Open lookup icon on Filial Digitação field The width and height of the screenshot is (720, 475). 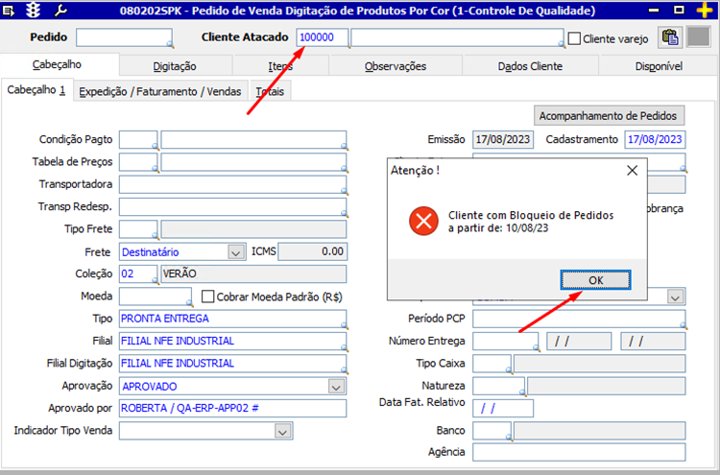coord(344,370)
